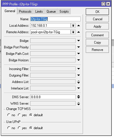Open the Remote Address pool dropdown
The image size is (114, 137).
pyautogui.click(x=73, y=32)
